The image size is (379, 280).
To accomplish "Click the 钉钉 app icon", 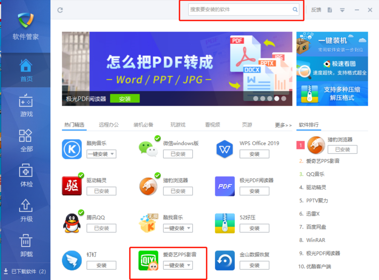I will 72,260.
